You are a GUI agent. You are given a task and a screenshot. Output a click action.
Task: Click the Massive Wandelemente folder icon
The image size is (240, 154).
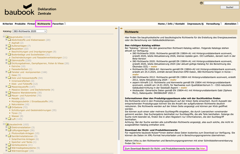point(9,92)
